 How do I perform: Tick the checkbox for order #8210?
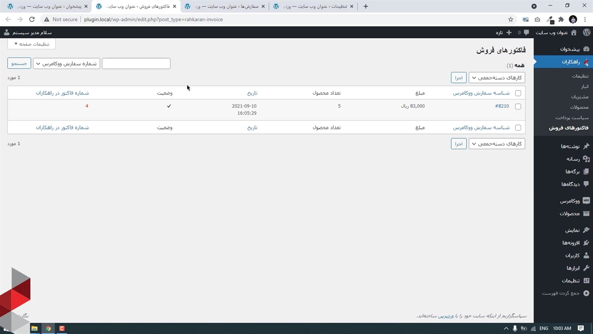518,106
